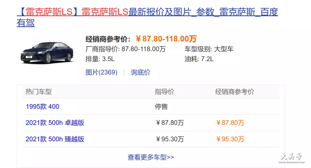This screenshot has height=168, width=311.
Task: Click the 排量: 3.5L specification
Action: click(100, 59)
